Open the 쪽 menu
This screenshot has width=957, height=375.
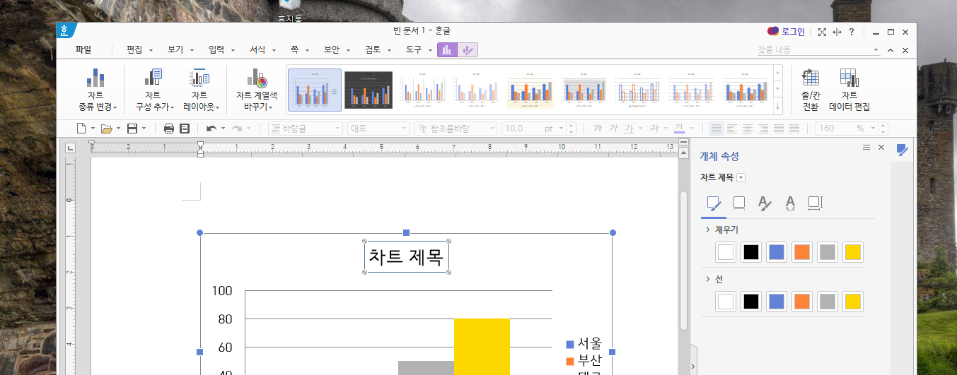tap(294, 50)
